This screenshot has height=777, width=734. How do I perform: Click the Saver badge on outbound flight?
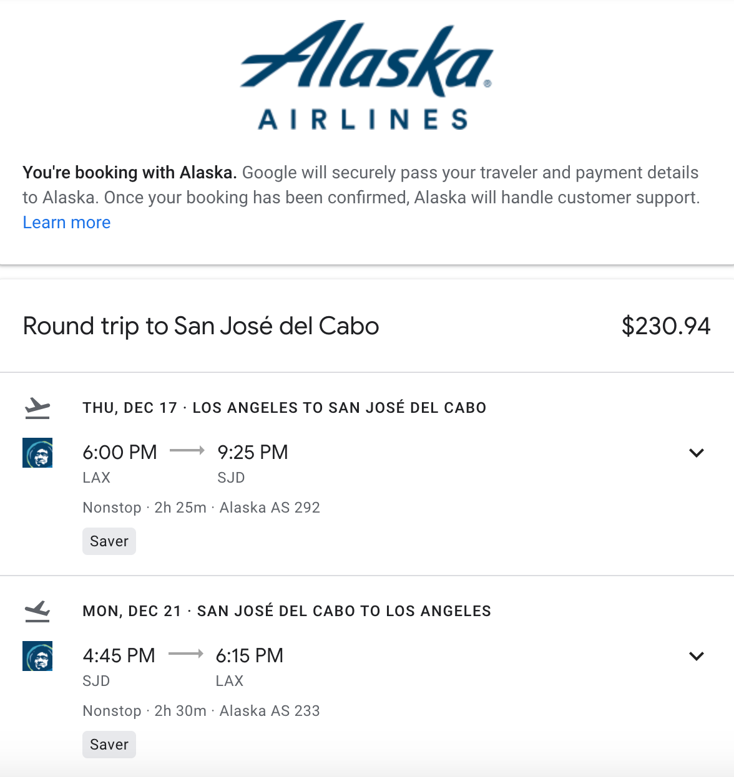[109, 541]
